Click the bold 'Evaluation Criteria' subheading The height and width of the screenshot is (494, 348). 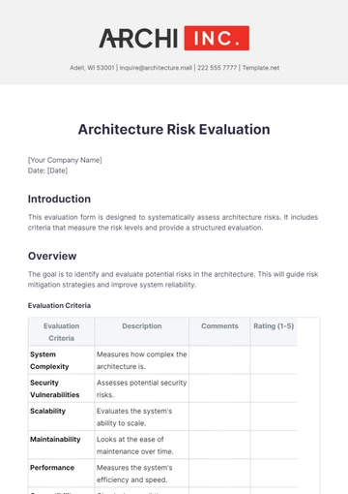pos(59,305)
